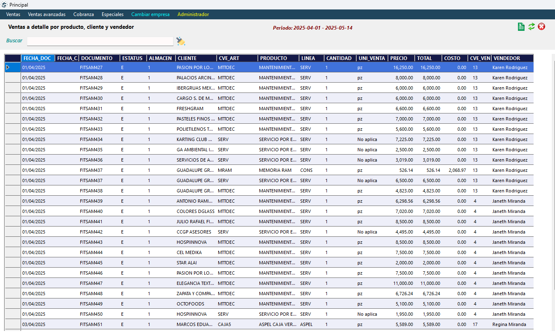Sort by the FECHA_DOC column header
The width and height of the screenshot is (555, 333).
[x=37, y=58]
